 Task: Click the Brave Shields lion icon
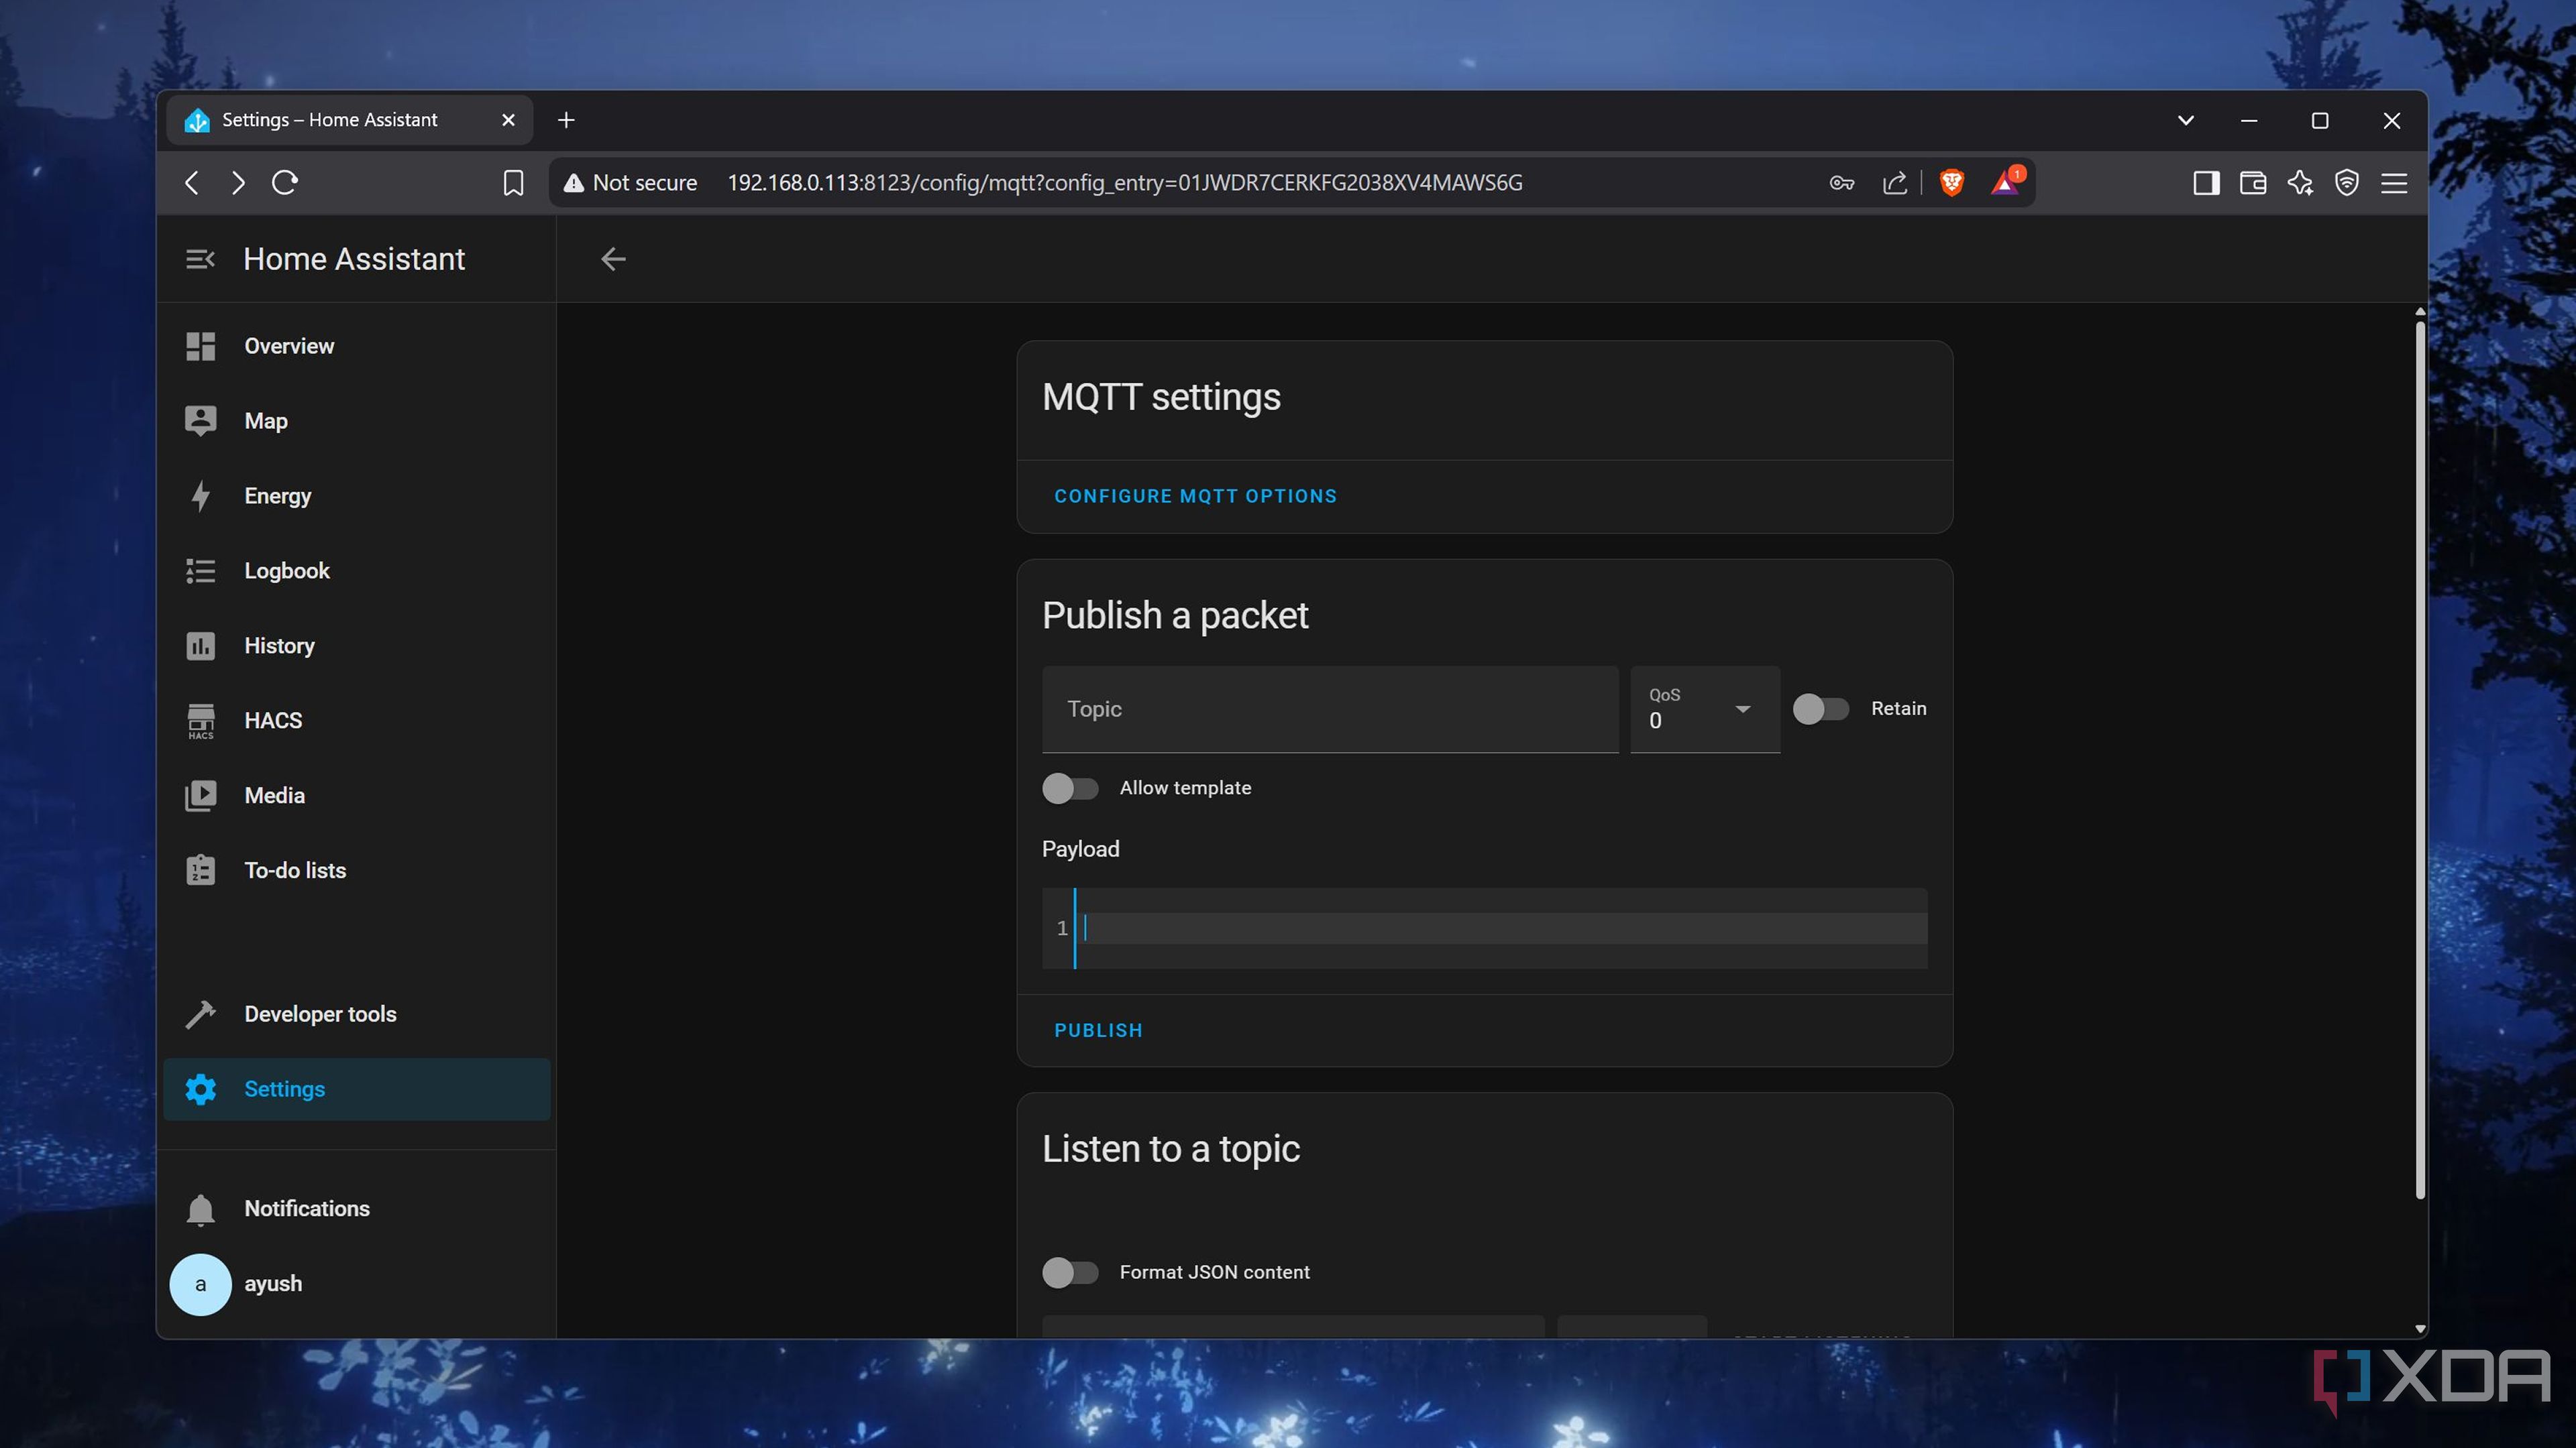1951,183
